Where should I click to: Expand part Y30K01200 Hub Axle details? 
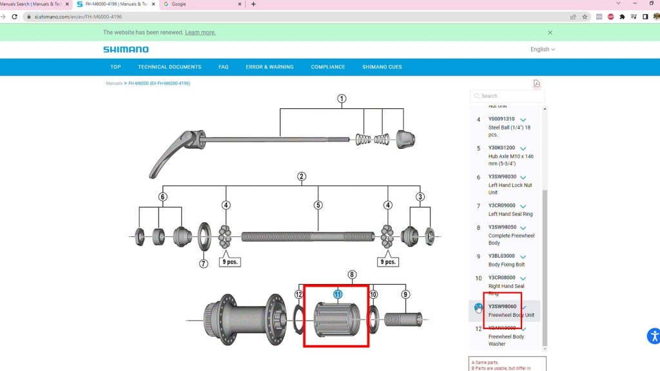pos(523,149)
